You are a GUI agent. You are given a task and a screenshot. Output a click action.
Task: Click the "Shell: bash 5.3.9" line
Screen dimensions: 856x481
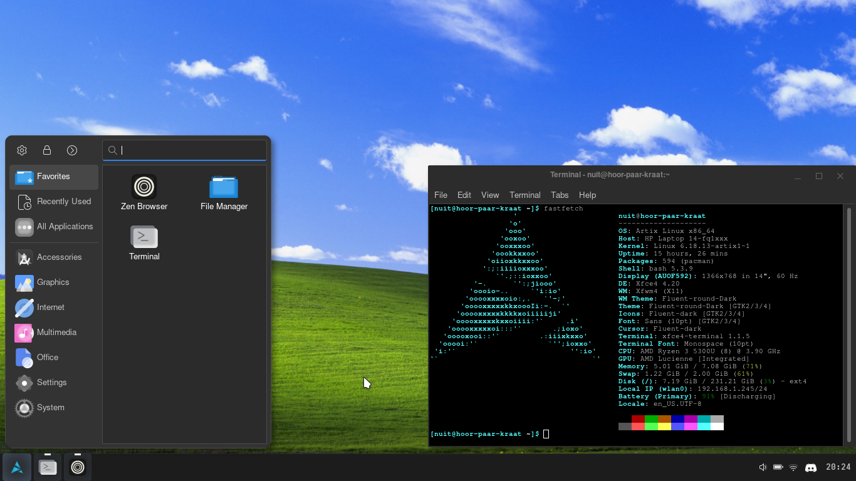pyautogui.click(x=655, y=269)
